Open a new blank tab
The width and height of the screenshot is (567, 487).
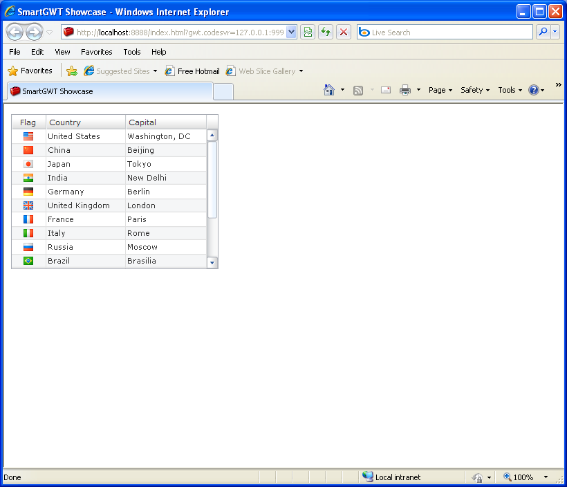[223, 92]
